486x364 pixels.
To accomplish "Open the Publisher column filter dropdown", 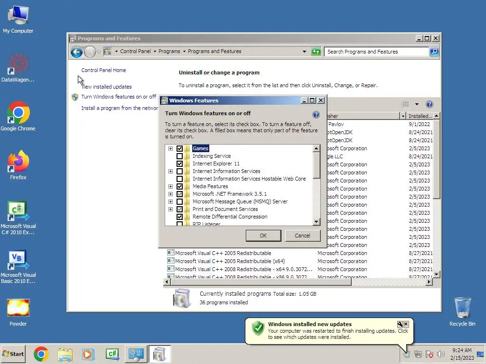I will 402,116.
